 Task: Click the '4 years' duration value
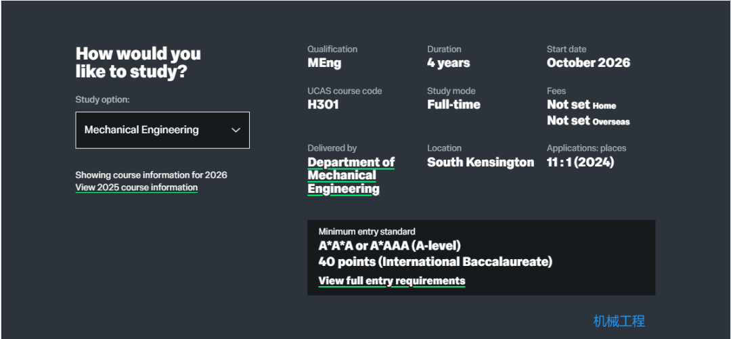pos(449,63)
